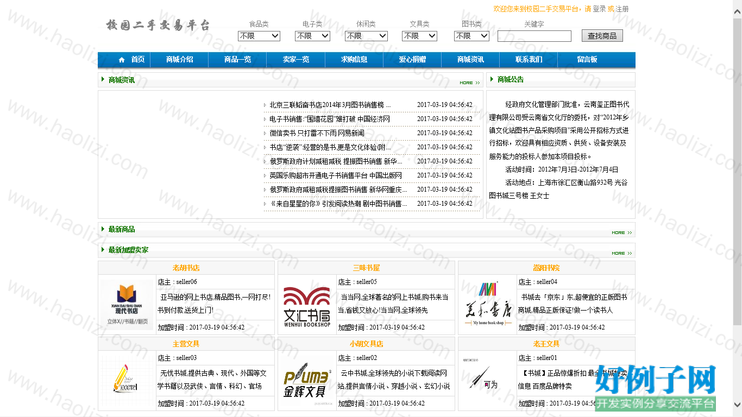
Task: Select 卖家一览 in the navigation bar
Action: tap(295, 60)
